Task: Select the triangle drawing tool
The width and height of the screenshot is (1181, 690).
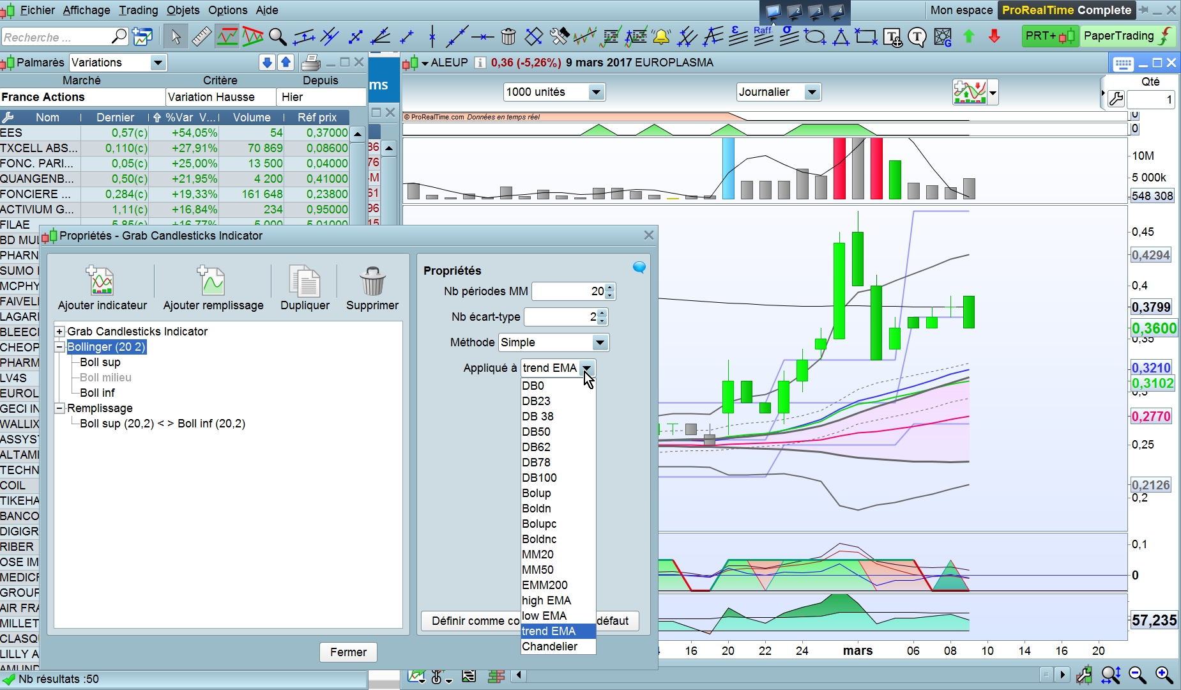Action: coord(841,36)
